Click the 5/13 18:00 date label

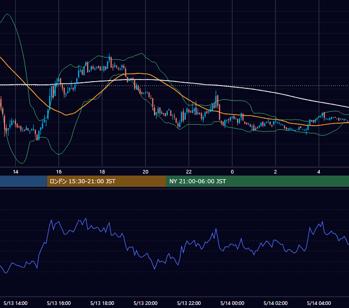102,303
